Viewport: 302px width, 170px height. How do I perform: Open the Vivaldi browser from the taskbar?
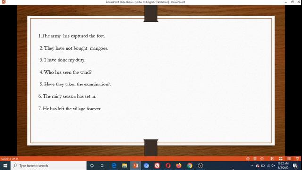pyautogui.click(x=157, y=166)
